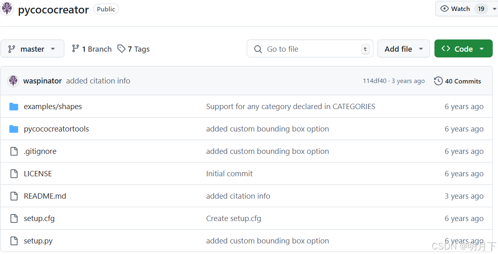The height and width of the screenshot is (254, 498).
Task: Open the setup.cfg file
Action: (39, 219)
